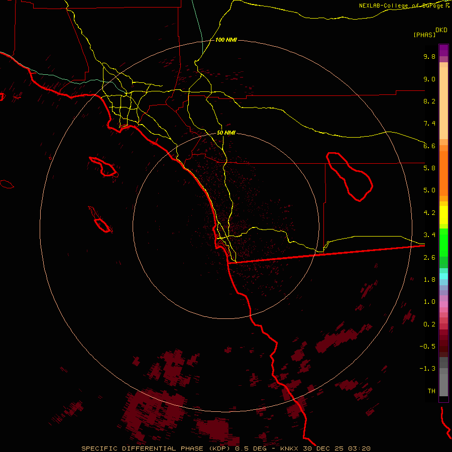This screenshot has width=452, height=452.
Task: Click the 50 NMI range ring label
Action: (x=227, y=133)
